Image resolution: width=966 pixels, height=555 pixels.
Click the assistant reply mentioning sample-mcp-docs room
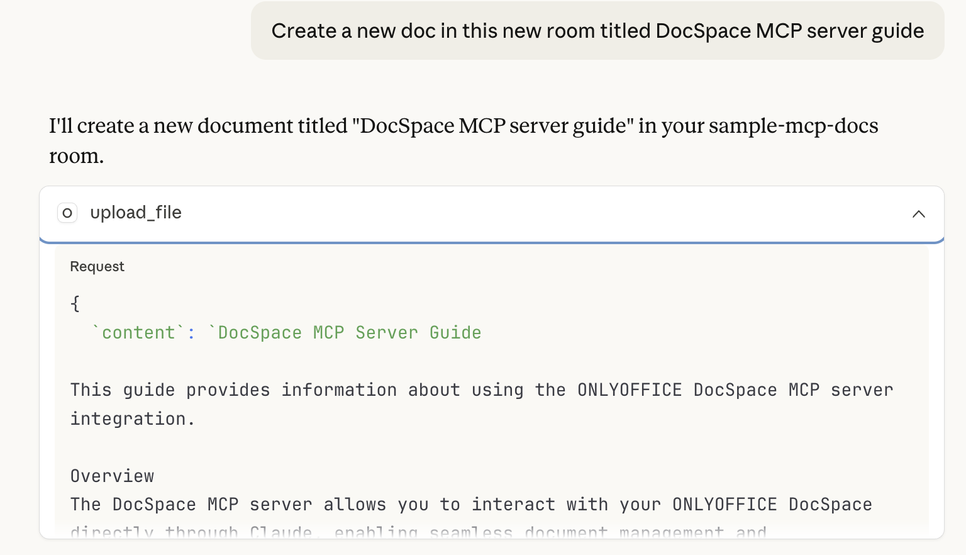[x=463, y=140]
